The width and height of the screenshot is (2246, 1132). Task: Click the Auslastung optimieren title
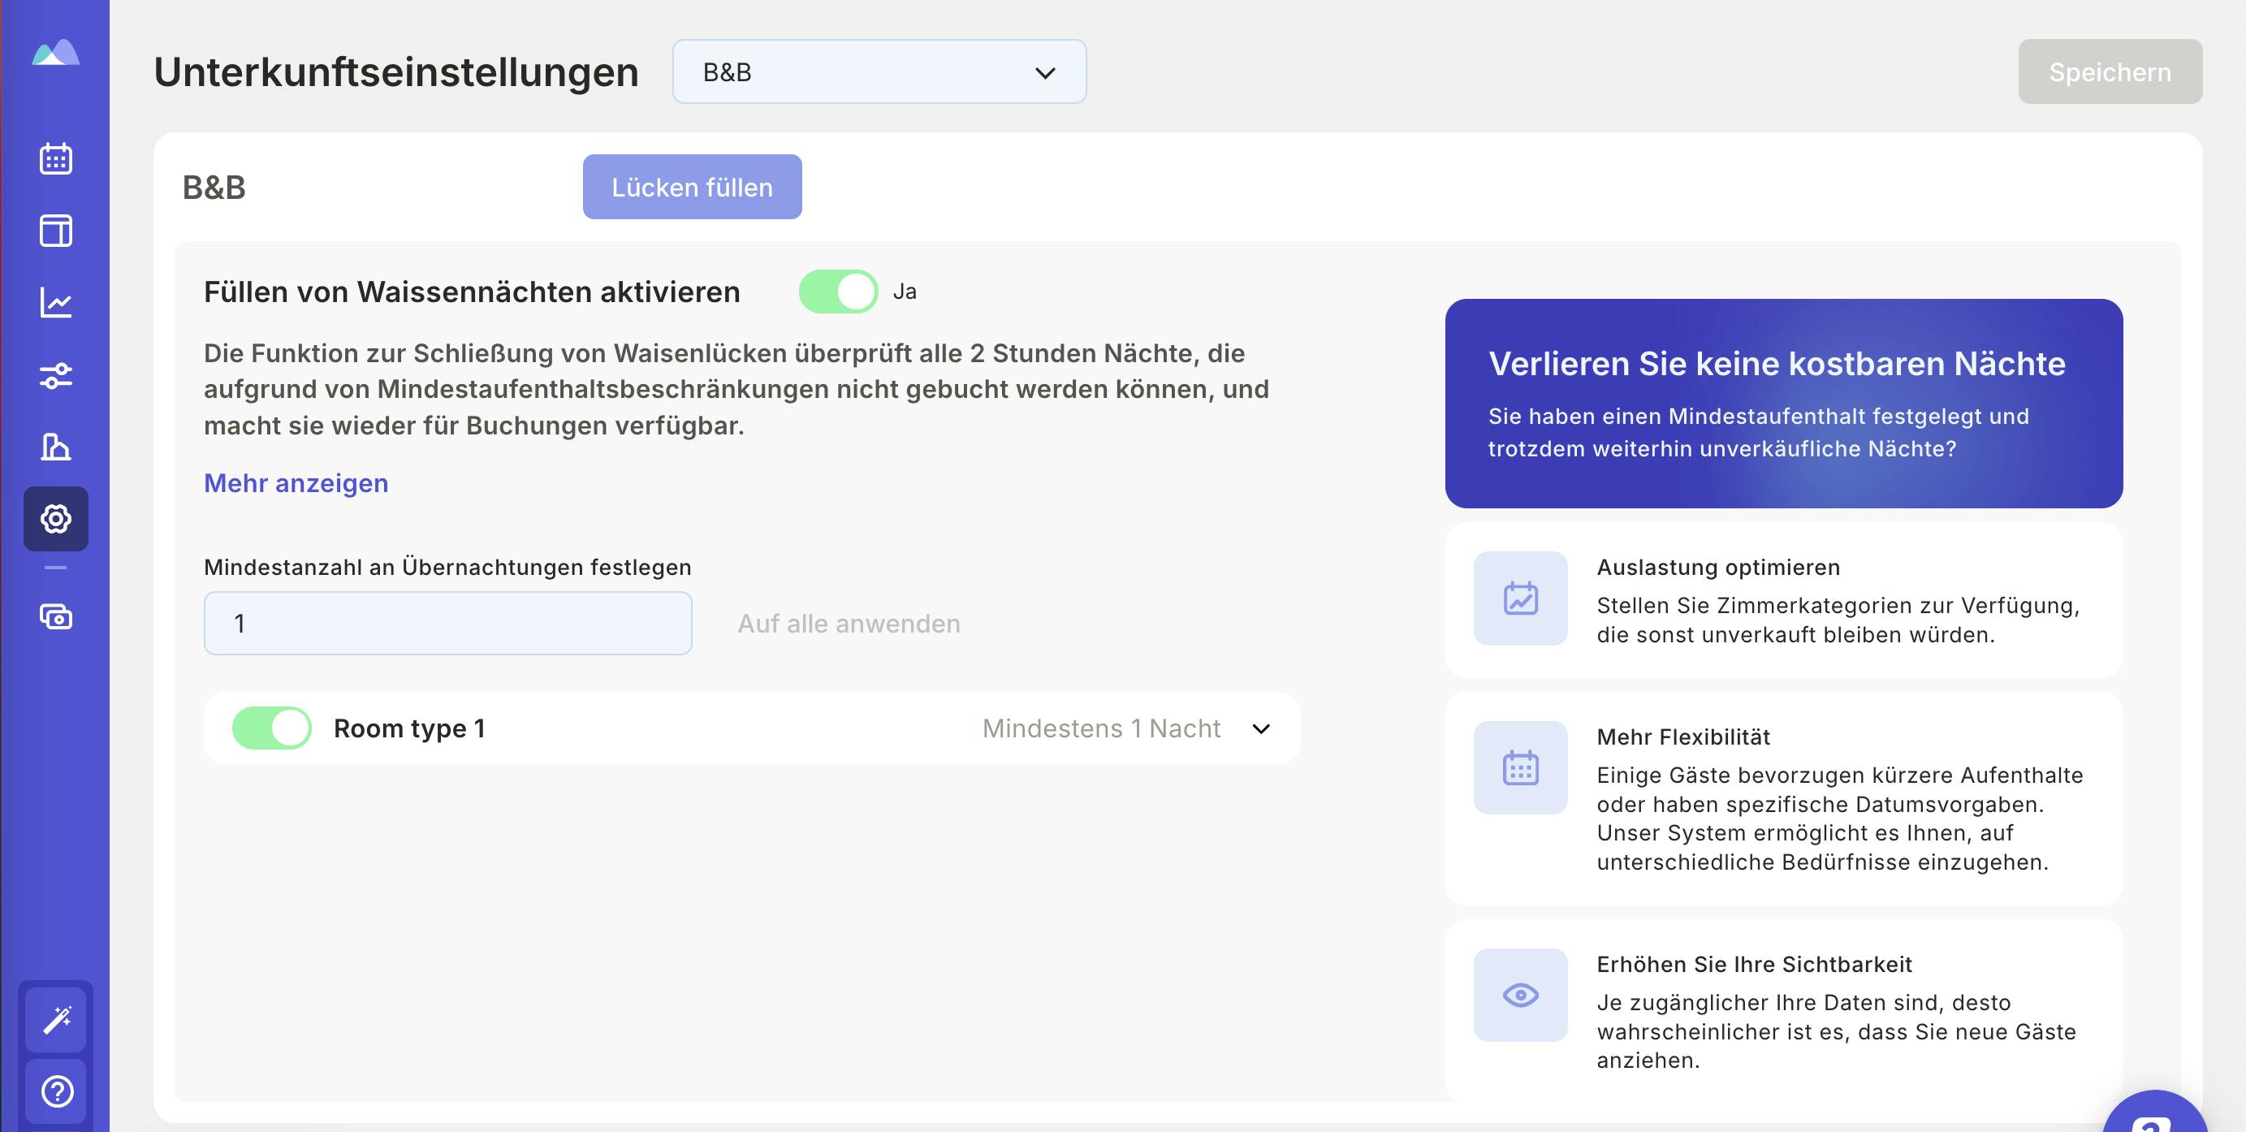tap(1718, 568)
